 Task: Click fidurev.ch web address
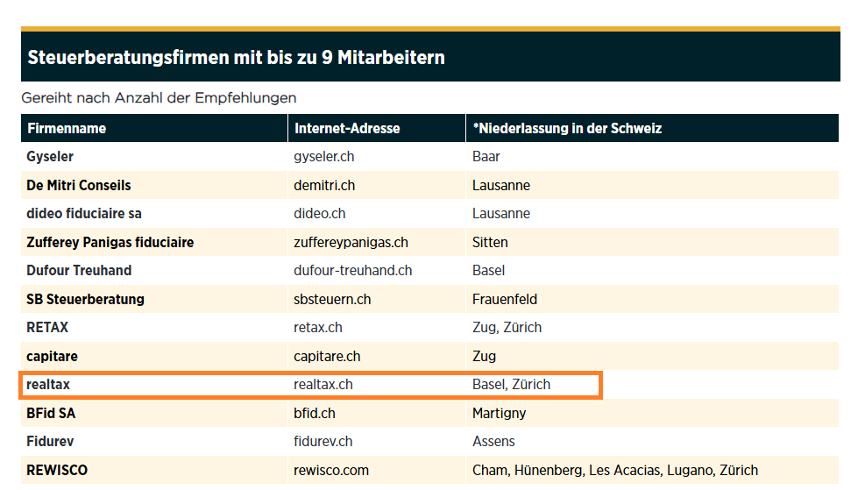323,442
